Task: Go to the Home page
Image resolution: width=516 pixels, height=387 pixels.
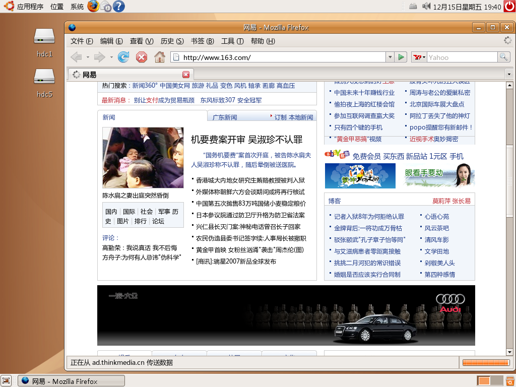Action: point(160,57)
